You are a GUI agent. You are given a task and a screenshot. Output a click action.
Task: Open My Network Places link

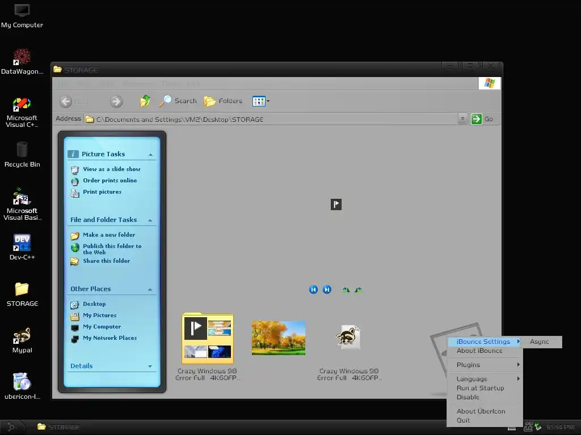[x=110, y=338]
